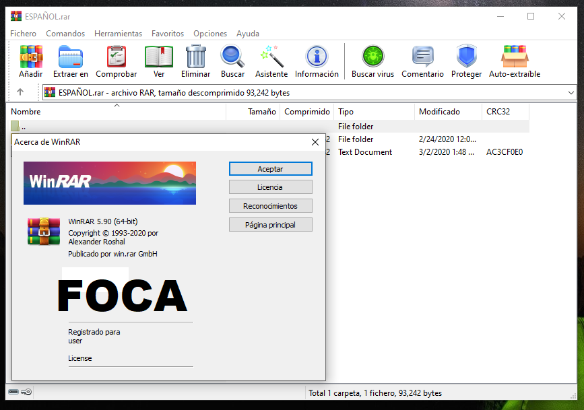This screenshot has width=584, height=410.
Task: Launch the Asistente wand icon
Action: (x=271, y=57)
